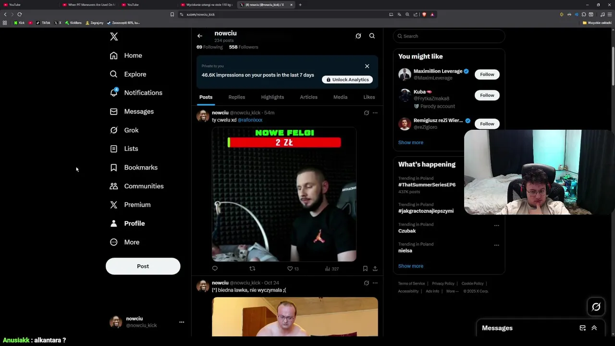Open the browser extensions puzzle icon

[x=583, y=14]
